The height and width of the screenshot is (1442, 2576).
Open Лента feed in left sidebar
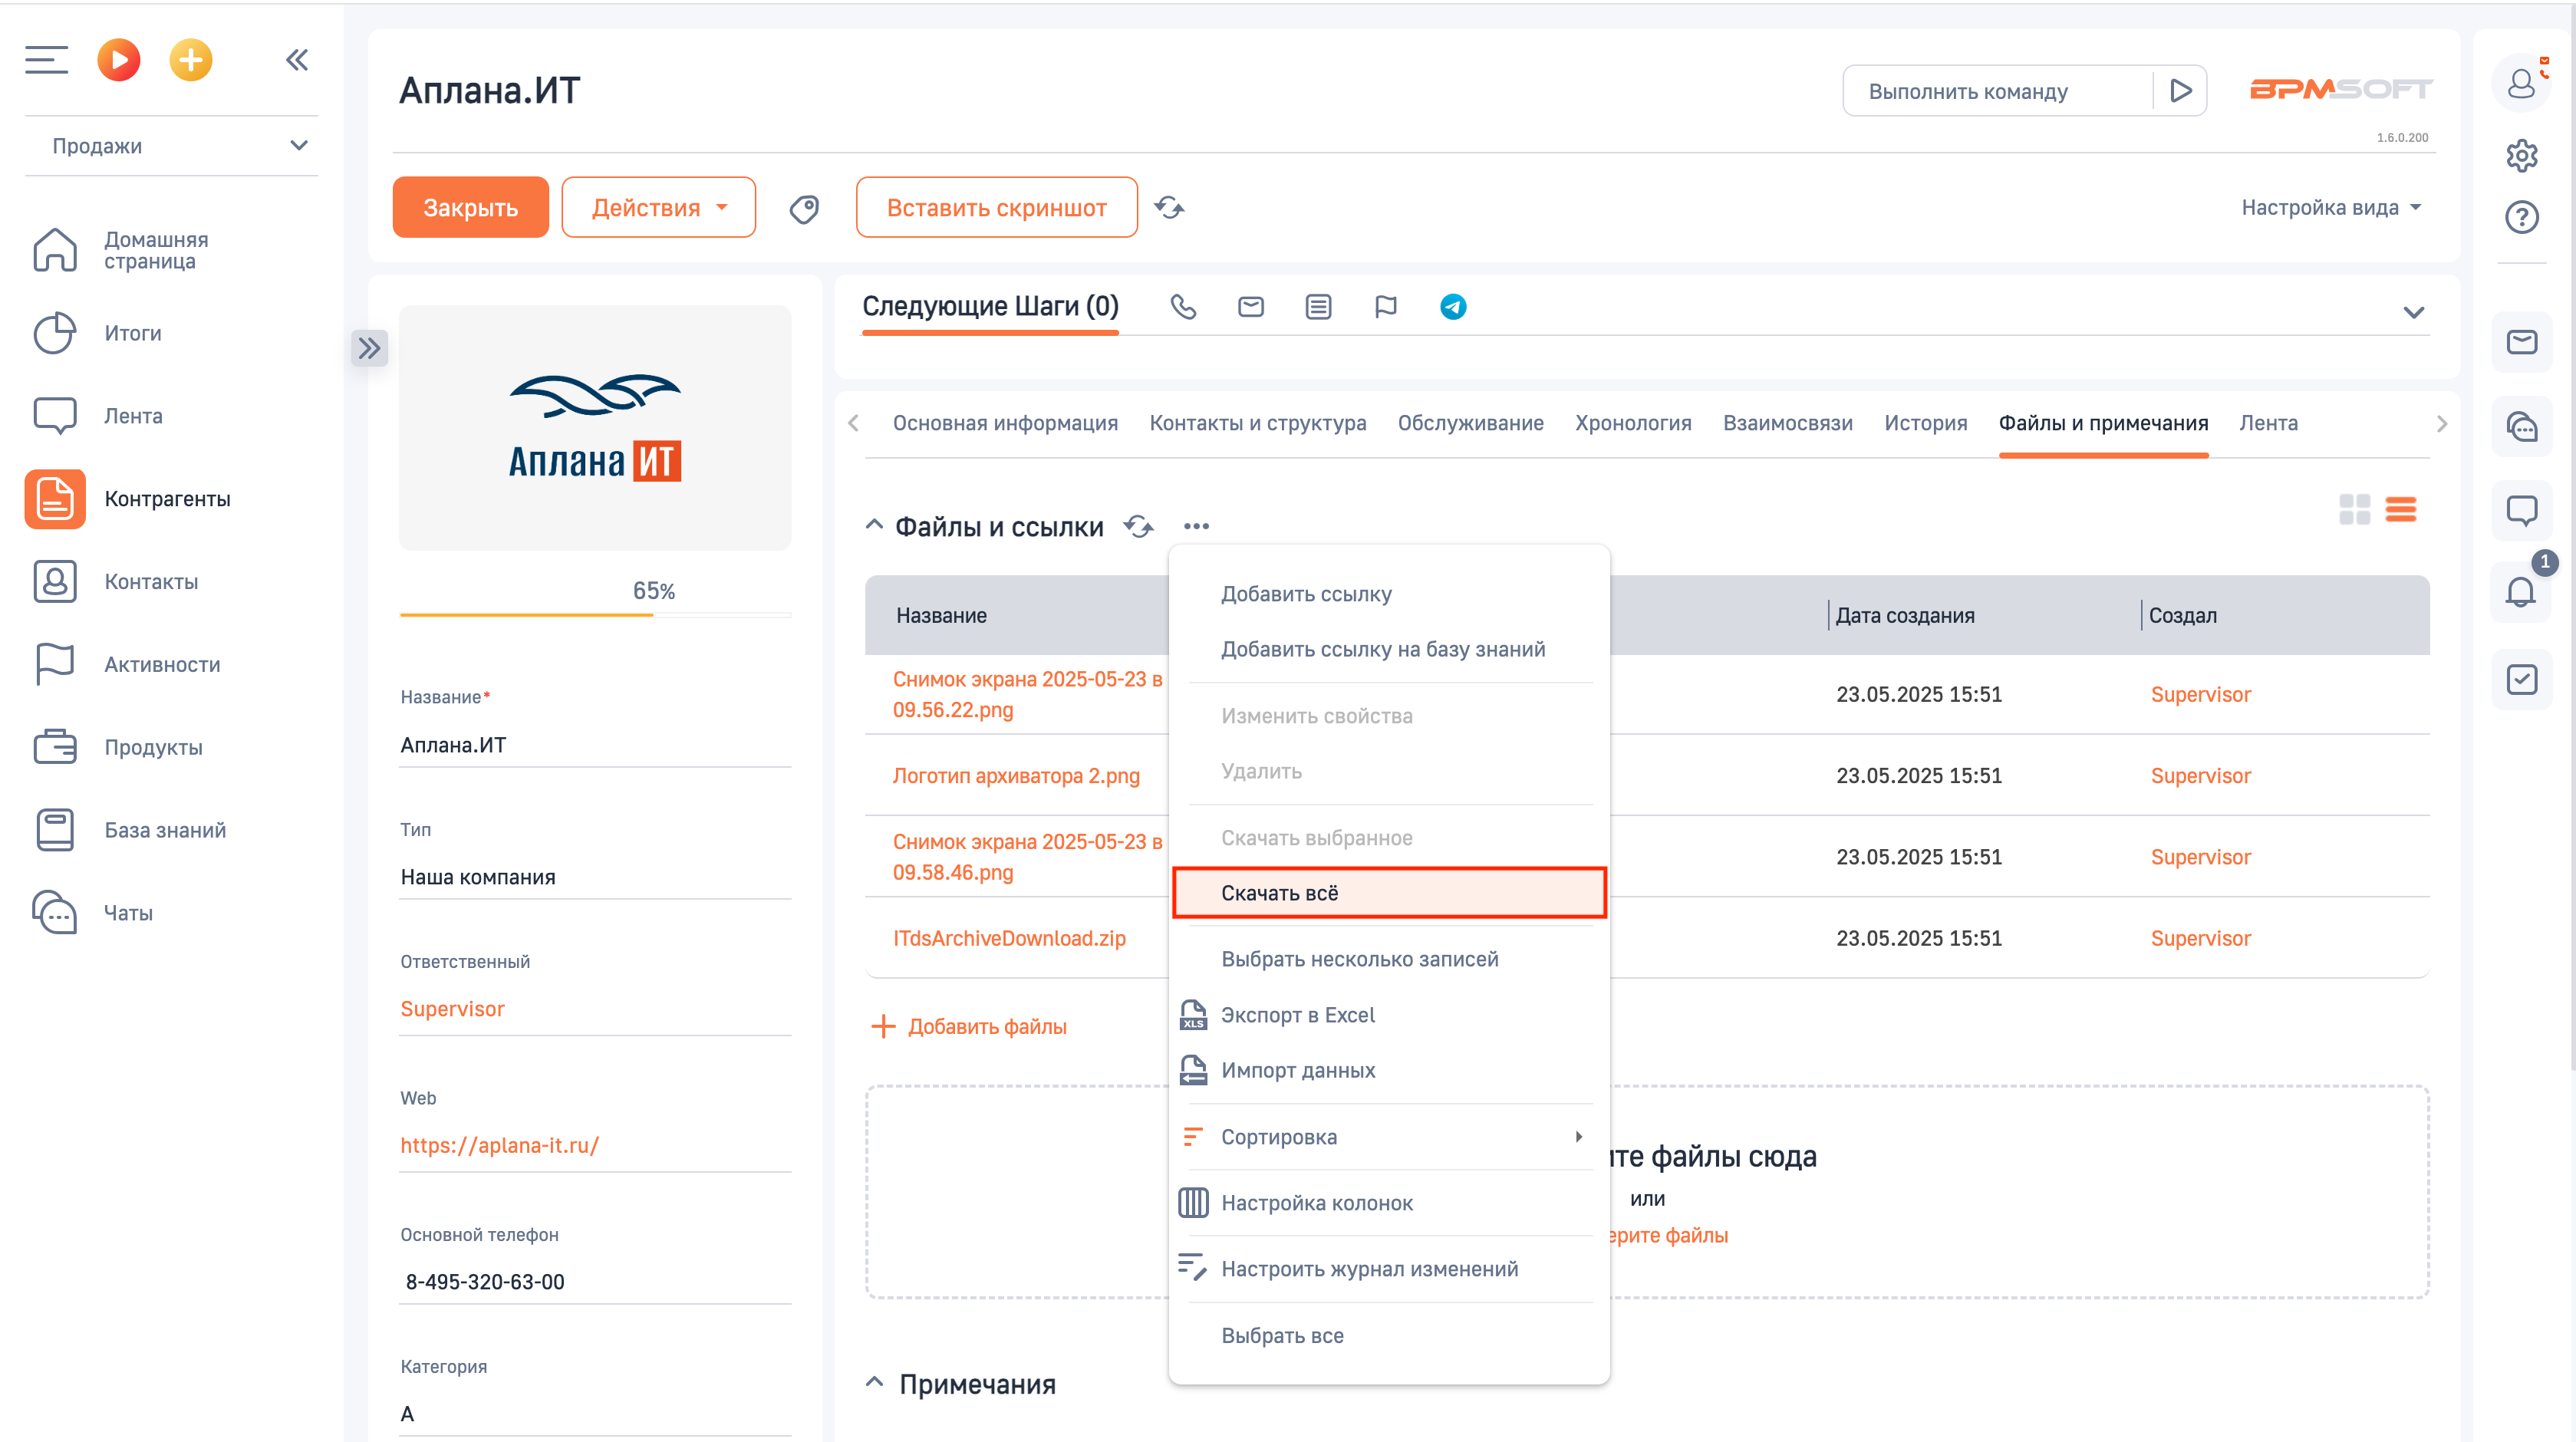(x=97, y=416)
